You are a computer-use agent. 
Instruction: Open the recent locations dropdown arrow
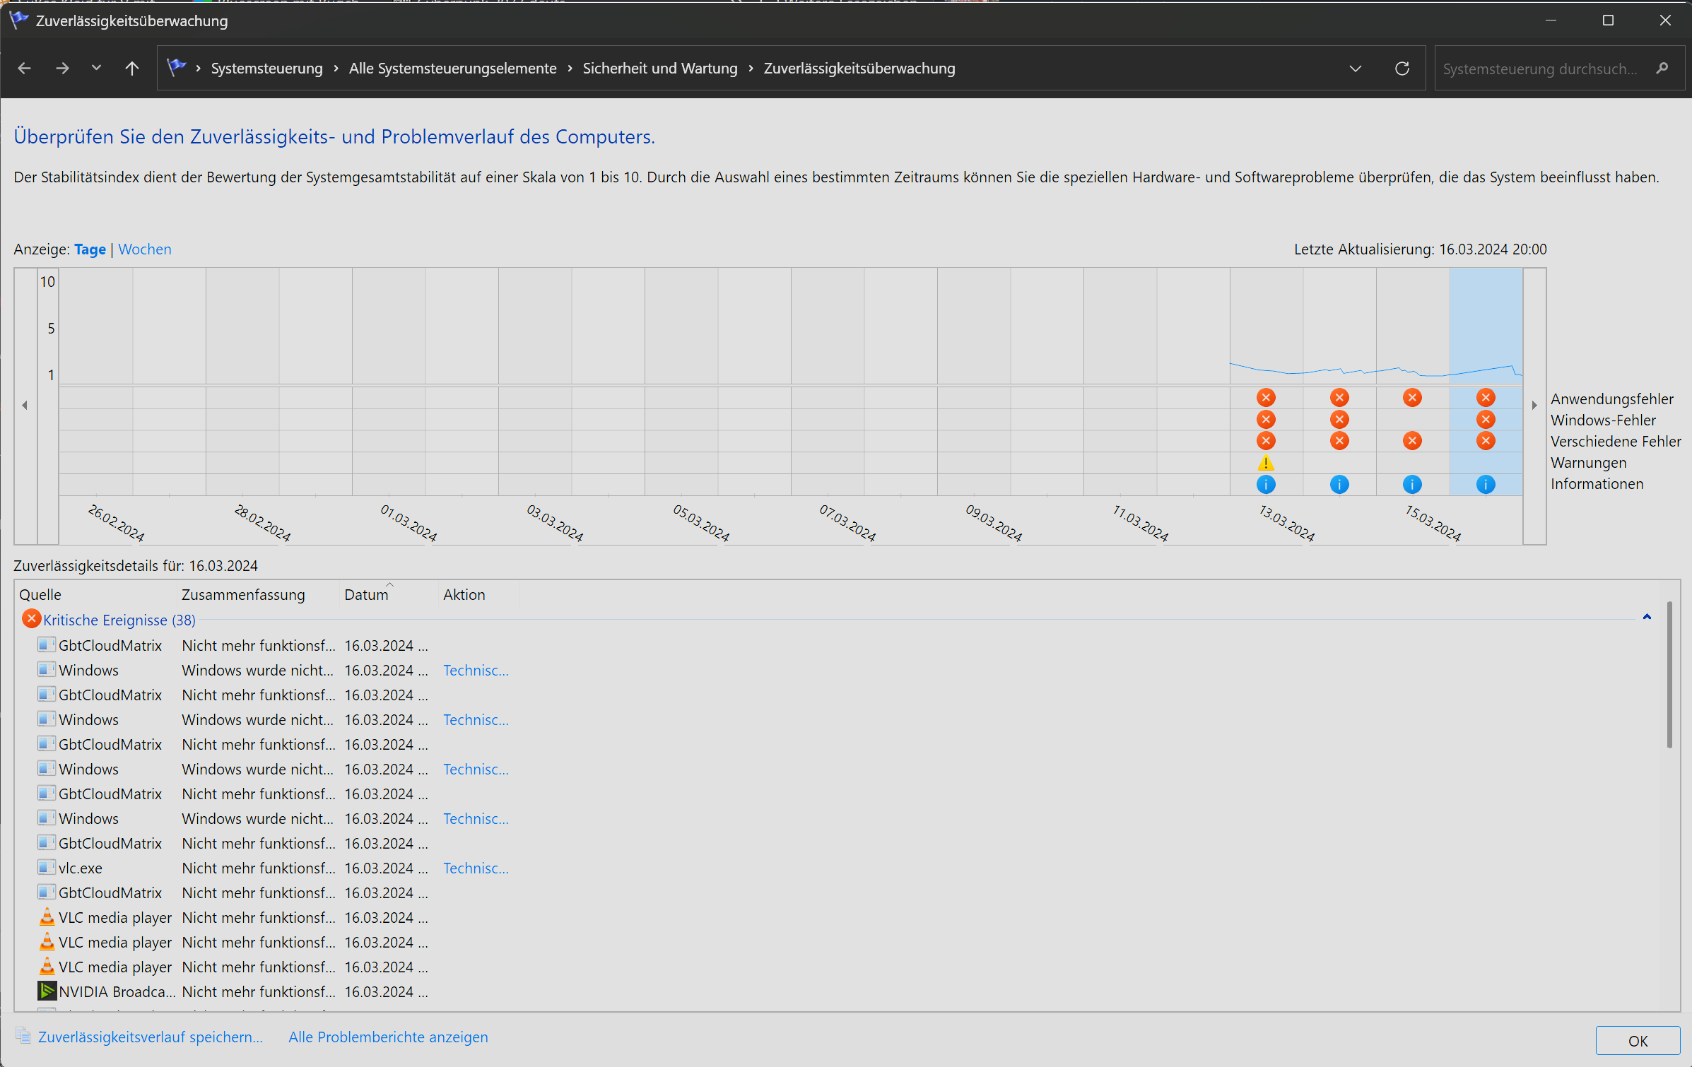pyautogui.click(x=96, y=69)
